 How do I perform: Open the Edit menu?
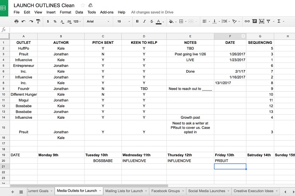[x=27, y=12]
